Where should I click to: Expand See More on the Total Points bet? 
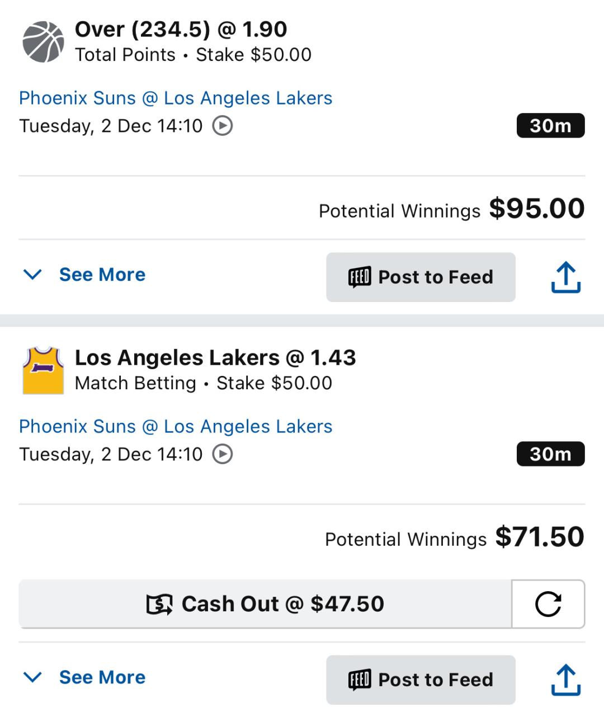pyautogui.click(x=85, y=275)
